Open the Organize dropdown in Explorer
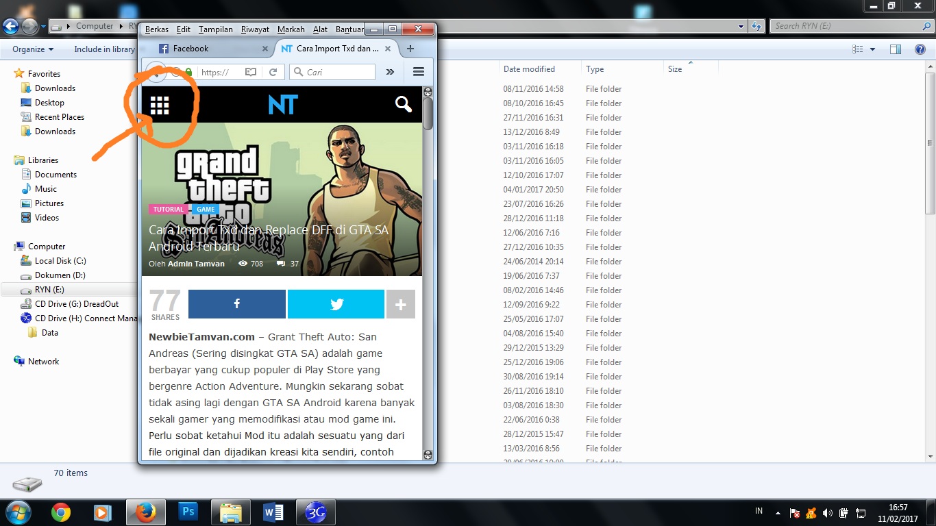Viewport: 936px width, 526px height. pyautogui.click(x=33, y=49)
